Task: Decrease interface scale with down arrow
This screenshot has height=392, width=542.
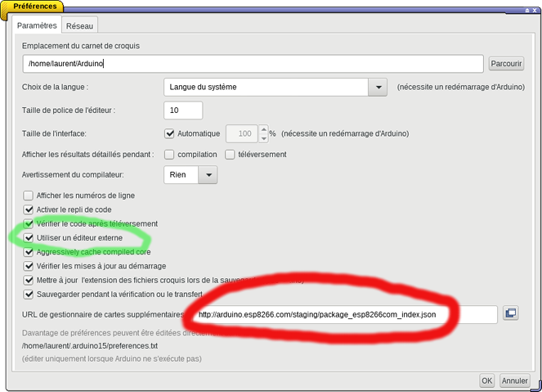Action: click(263, 137)
